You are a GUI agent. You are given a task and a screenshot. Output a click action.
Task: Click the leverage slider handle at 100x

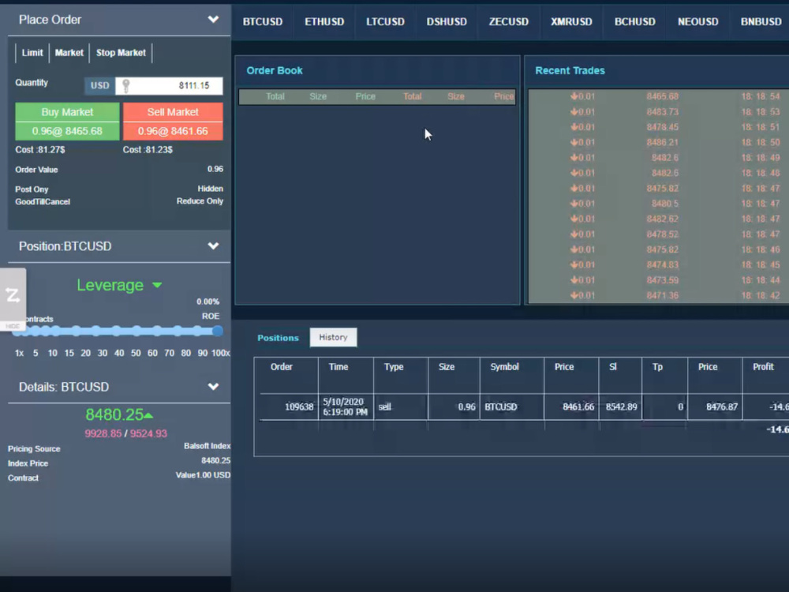(x=218, y=331)
